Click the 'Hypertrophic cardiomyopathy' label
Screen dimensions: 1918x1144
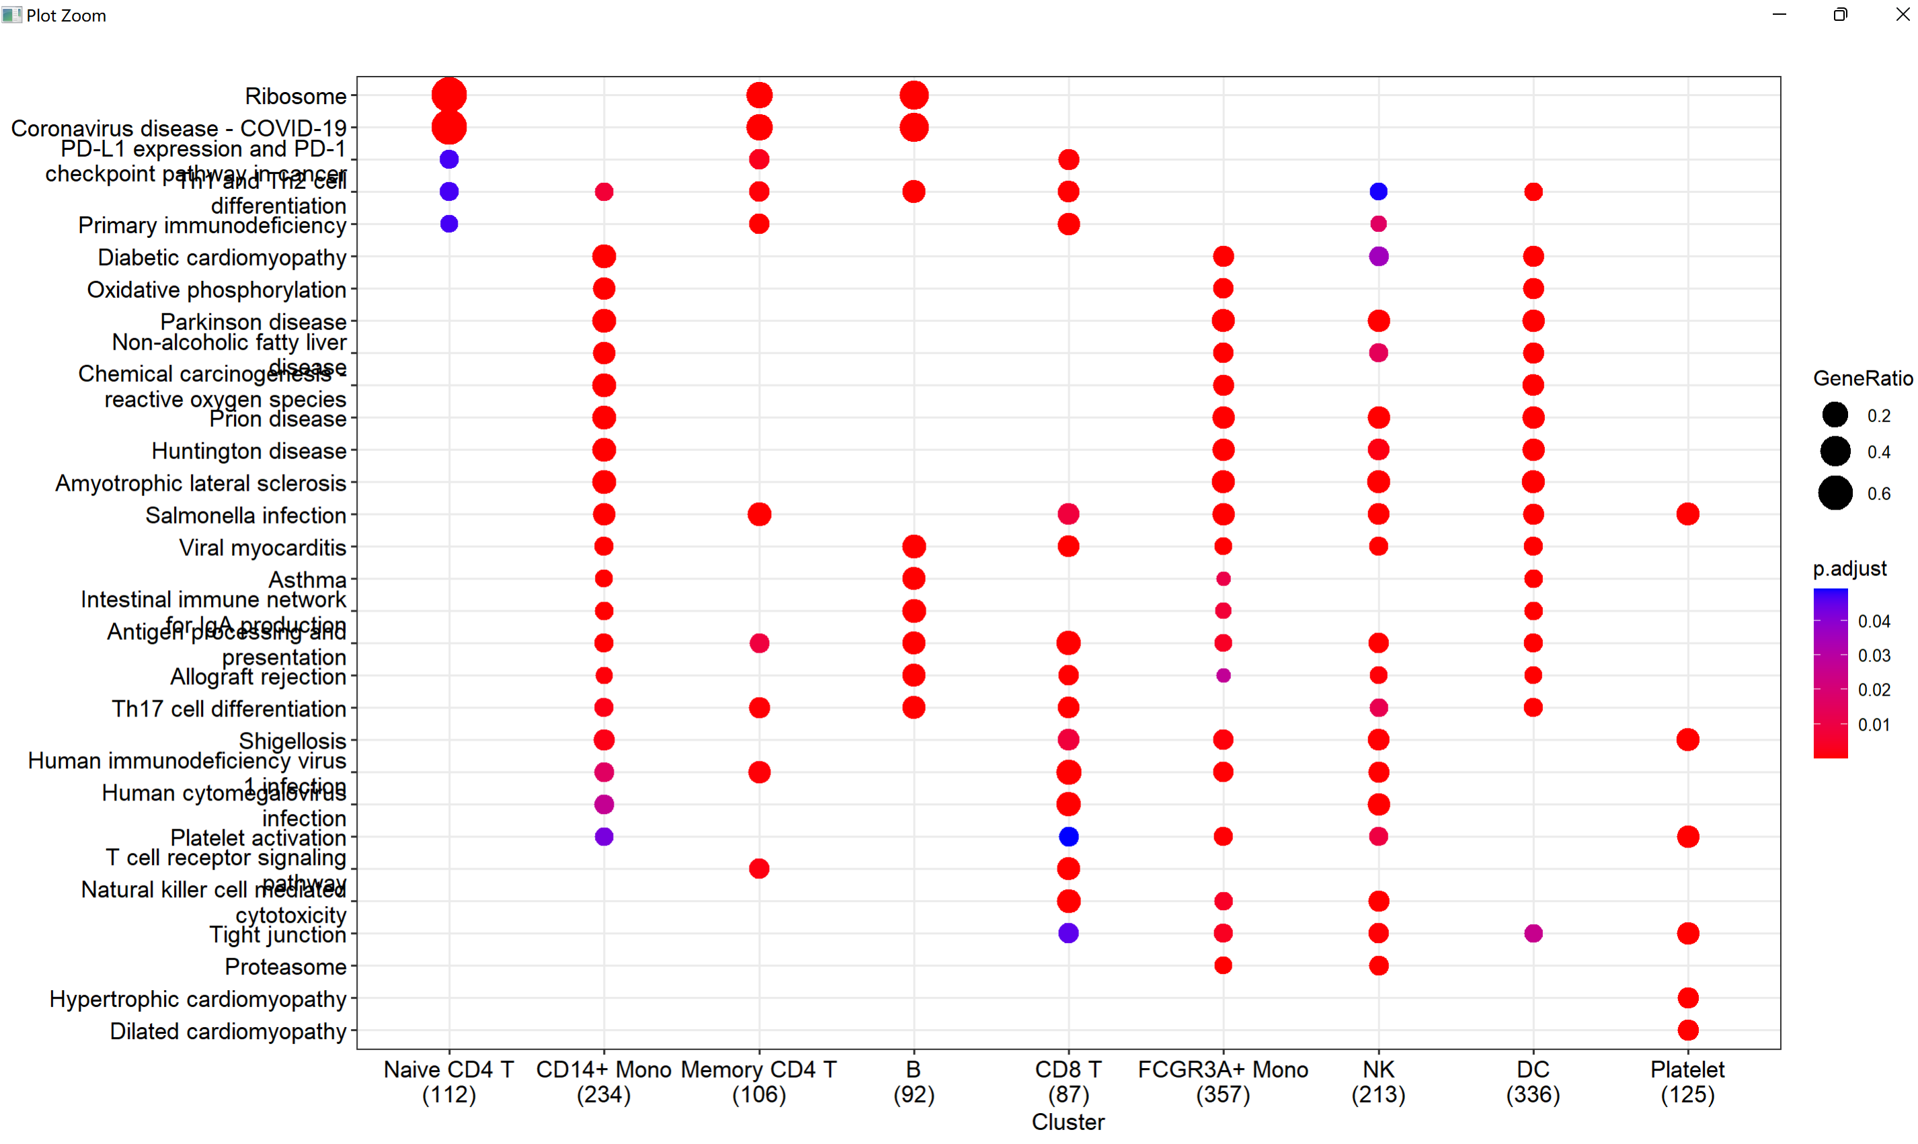tap(198, 999)
